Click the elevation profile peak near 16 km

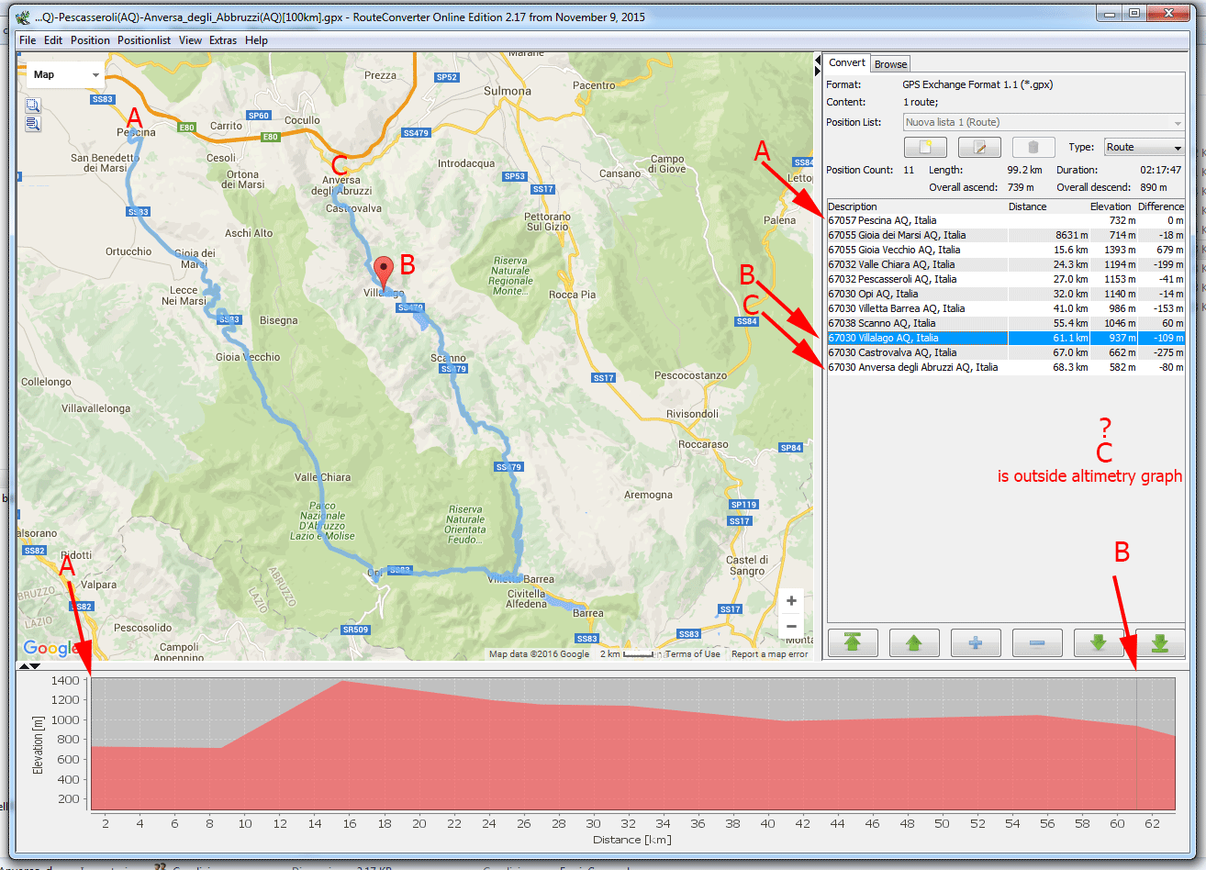click(x=342, y=682)
